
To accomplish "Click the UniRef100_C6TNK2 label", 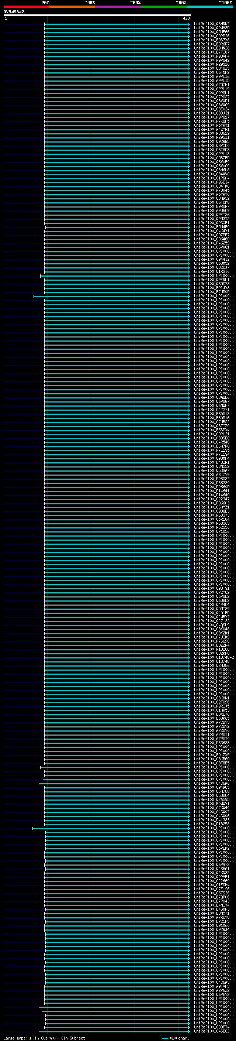I will (212, 72).
